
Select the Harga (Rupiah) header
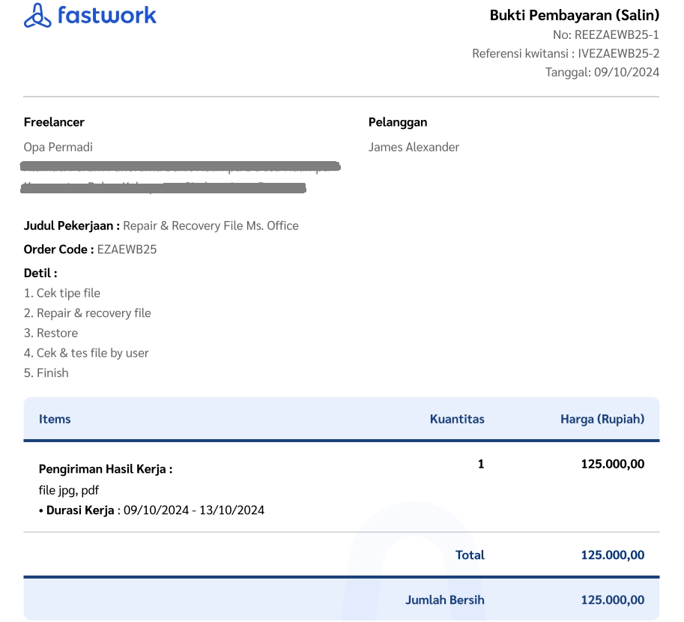(x=602, y=419)
